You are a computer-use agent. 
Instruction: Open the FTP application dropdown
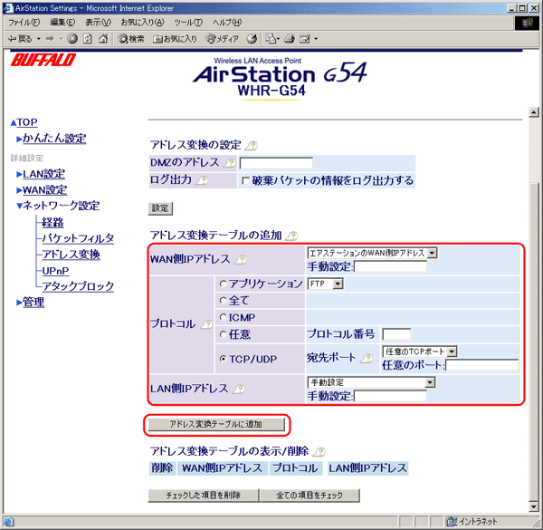[326, 284]
